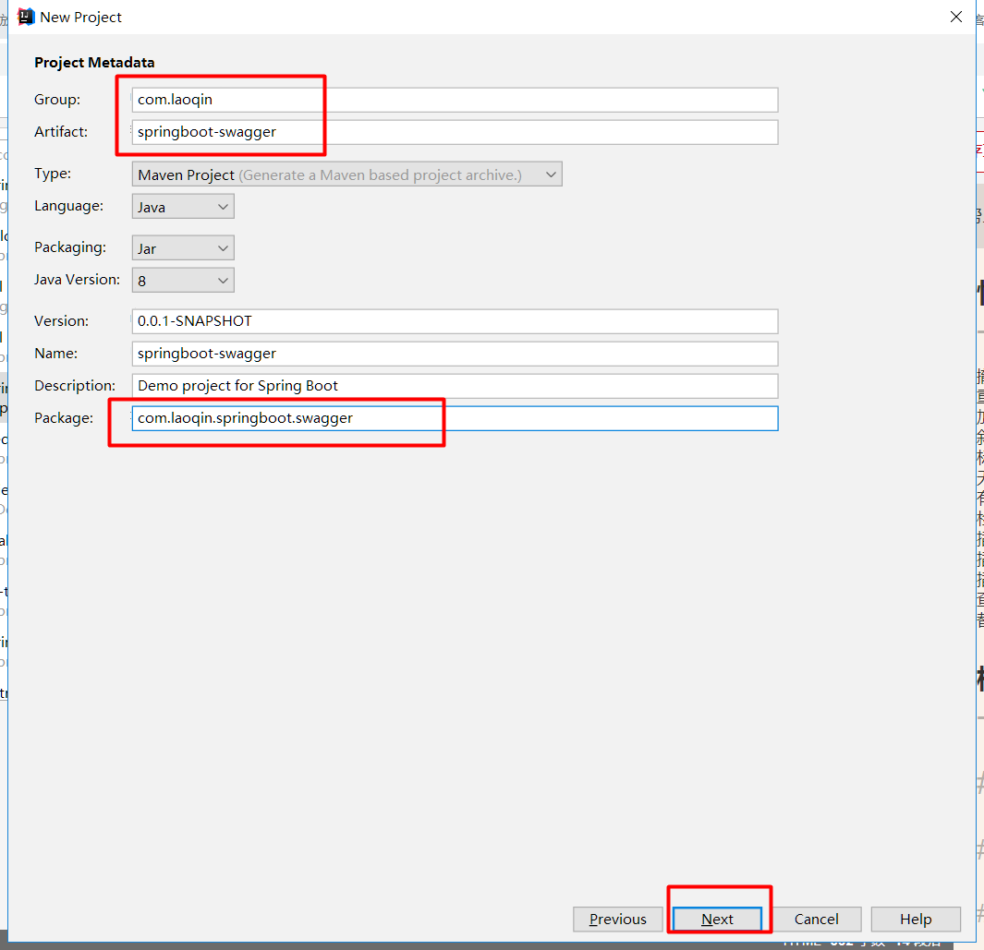
Task: Click the Version label
Action: (61, 320)
